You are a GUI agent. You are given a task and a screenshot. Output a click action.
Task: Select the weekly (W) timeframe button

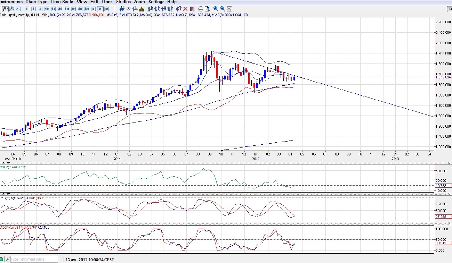pos(100,9)
